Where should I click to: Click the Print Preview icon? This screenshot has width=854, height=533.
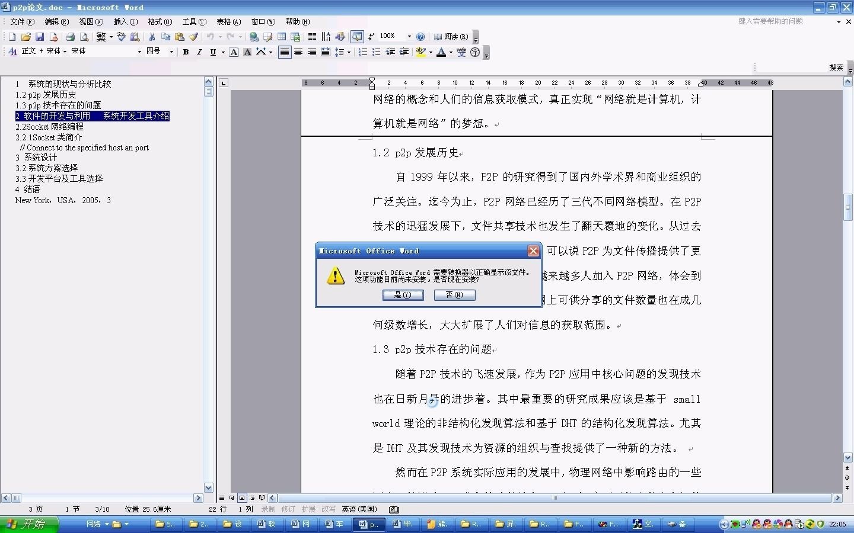[x=84, y=36]
